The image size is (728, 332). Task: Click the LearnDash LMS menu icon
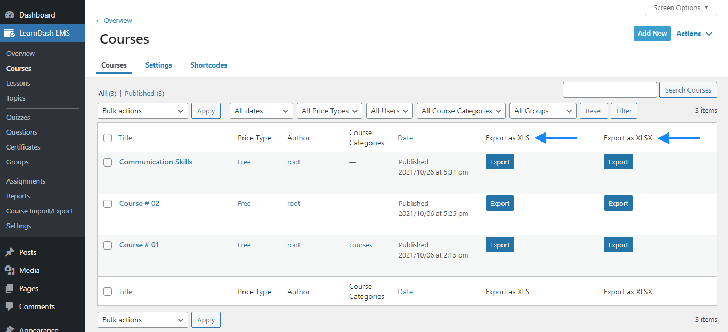tap(9, 33)
